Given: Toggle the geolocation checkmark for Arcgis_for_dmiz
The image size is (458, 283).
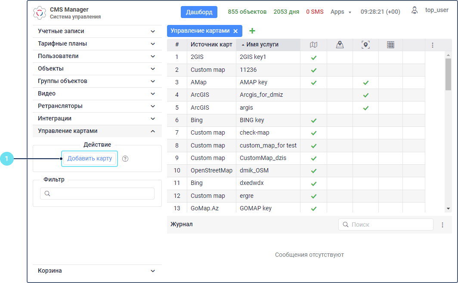Looking at the screenshot, I should click(x=365, y=95).
